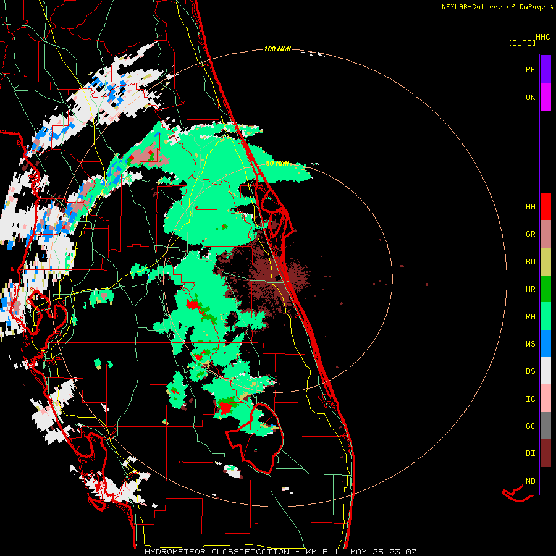Select the yellow BD big drops swatch

(545, 262)
